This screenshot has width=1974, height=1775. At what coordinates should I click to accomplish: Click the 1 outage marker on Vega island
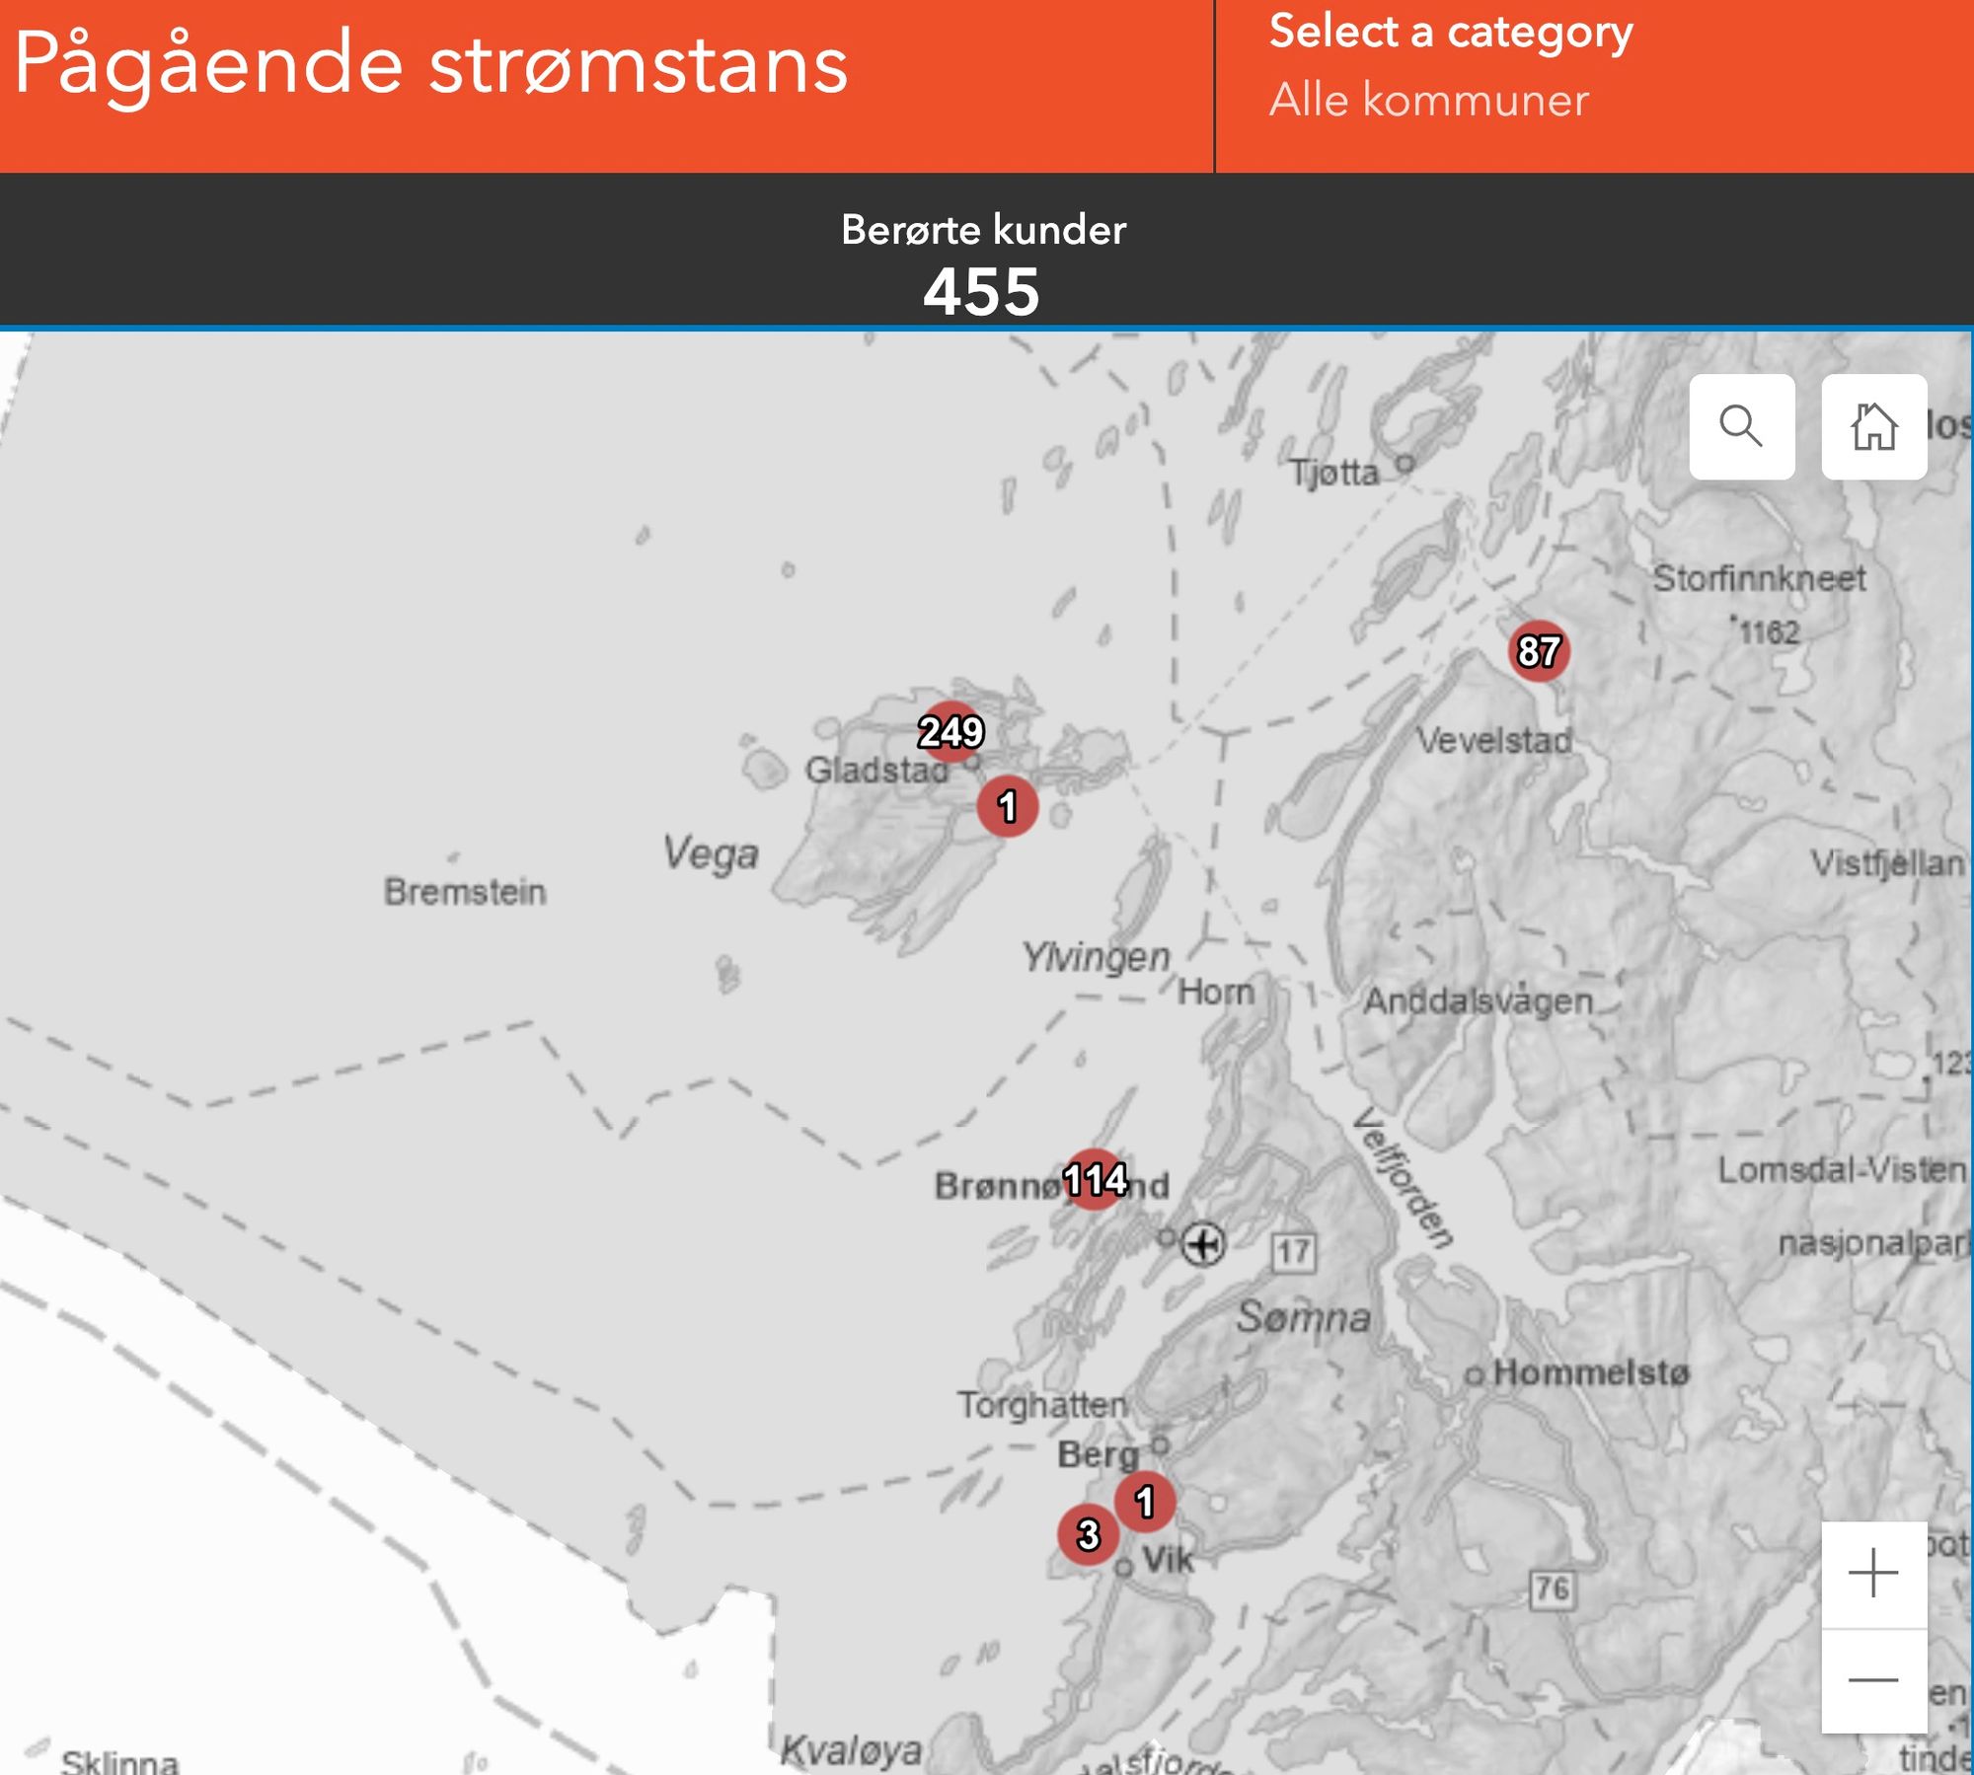point(1007,806)
